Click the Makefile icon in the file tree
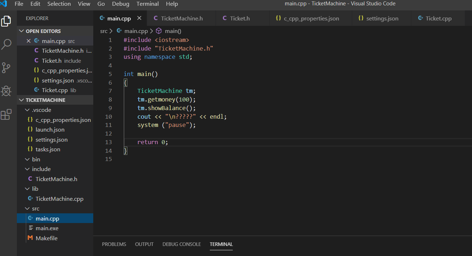Viewport: 472px width, 256px height. pyautogui.click(x=30, y=238)
